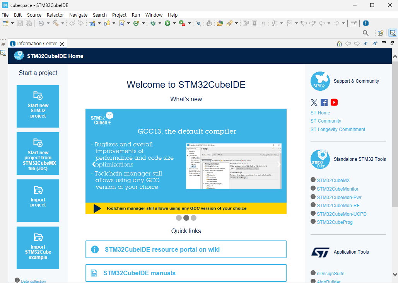This screenshot has width=398, height=283.
Task: Click the highlighter pen toolbar icon
Action: [229, 23]
